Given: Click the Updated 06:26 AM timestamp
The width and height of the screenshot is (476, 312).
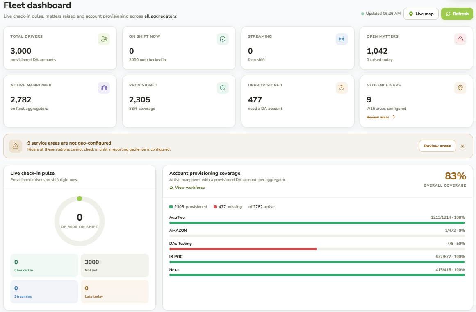Looking at the screenshot, I should (383, 14).
